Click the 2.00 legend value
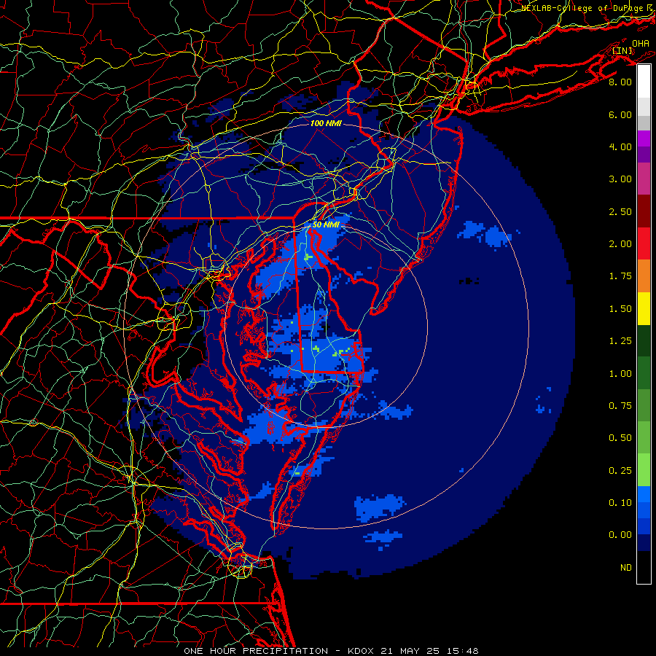The image size is (656, 656). point(620,244)
